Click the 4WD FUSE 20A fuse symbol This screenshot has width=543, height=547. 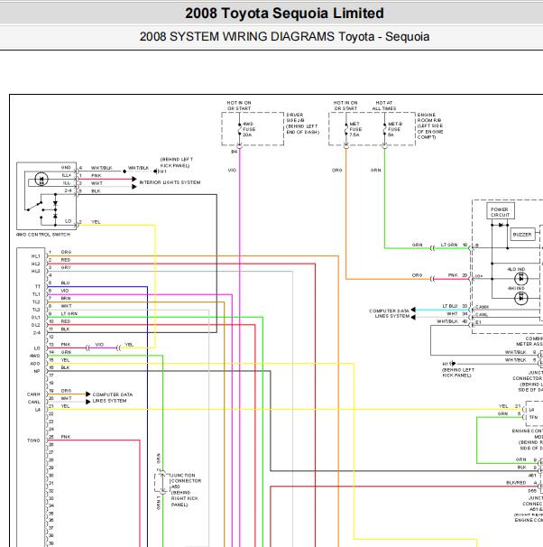pos(239,130)
